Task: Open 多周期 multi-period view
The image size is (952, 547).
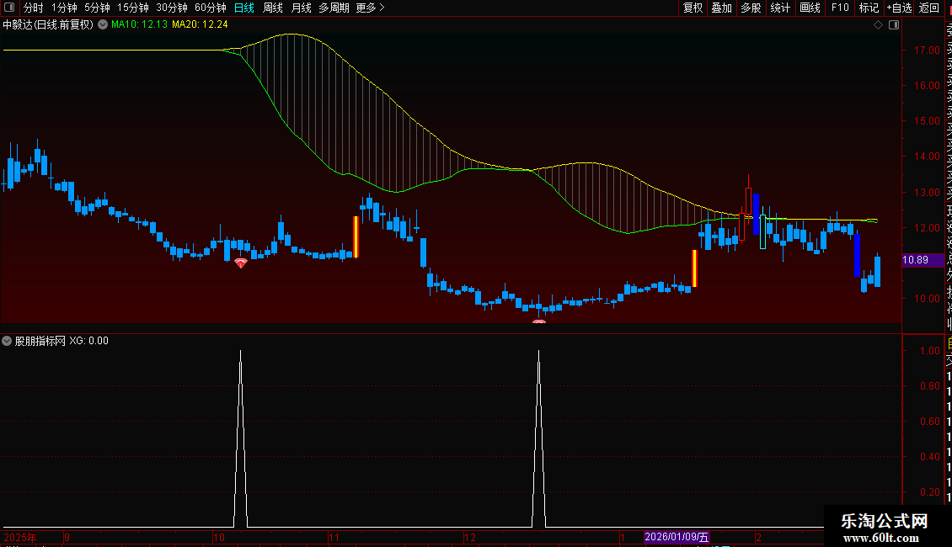Action: (334, 8)
